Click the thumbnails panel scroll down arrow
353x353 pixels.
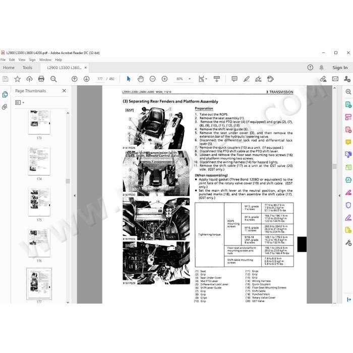click(x=68, y=303)
